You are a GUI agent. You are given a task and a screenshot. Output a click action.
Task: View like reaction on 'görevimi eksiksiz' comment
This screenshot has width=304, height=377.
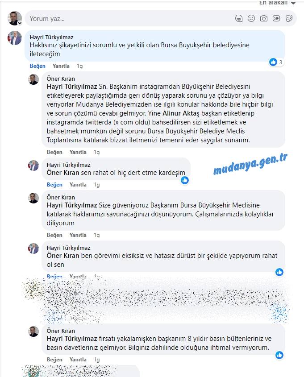[x=279, y=272]
